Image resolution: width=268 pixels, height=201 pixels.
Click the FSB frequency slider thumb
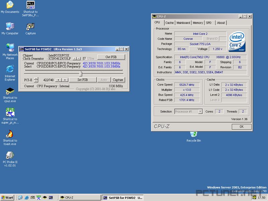click(81, 74)
